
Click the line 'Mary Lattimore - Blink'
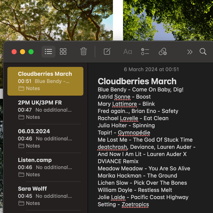(x=126, y=104)
